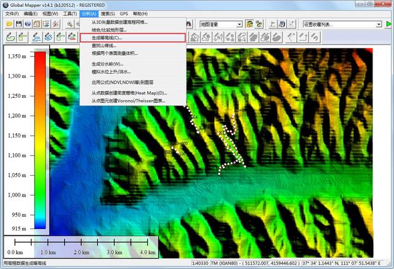Choose 结合/比较地形层 menu entry
The image size is (394, 269).
(133, 30)
